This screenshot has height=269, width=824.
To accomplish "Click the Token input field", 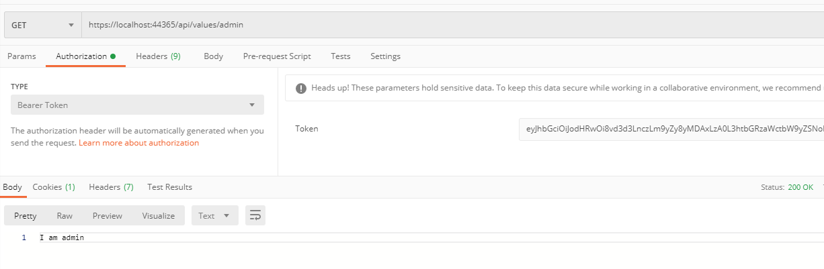I will (x=671, y=129).
